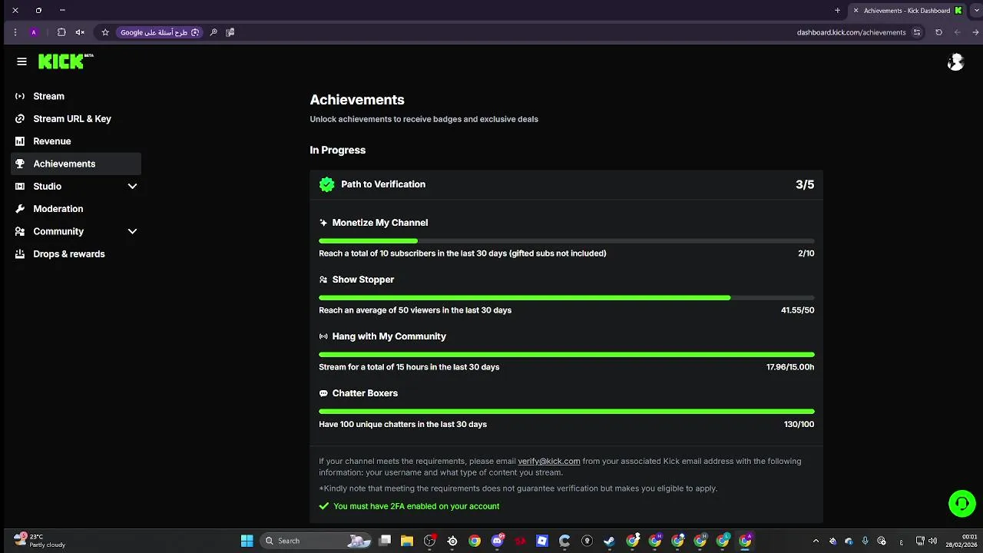The width and height of the screenshot is (983, 553).
Task: Click the Hang with My Community progress bar
Action: click(x=567, y=355)
